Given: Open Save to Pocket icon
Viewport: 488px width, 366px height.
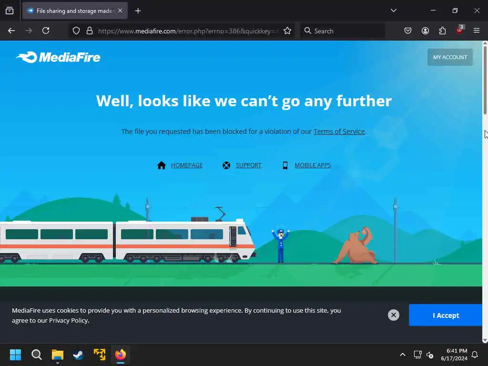Looking at the screenshot, I should 408,31.
